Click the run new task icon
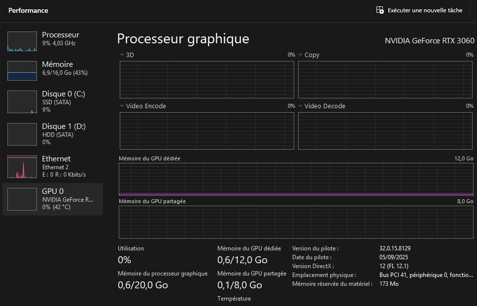This screenshot has width=477, height=306. point(380,10)
